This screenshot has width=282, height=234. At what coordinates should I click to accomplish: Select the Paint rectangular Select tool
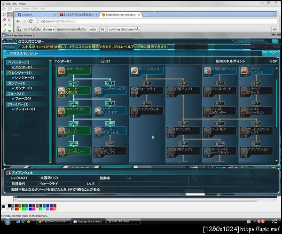pos(10,15)
